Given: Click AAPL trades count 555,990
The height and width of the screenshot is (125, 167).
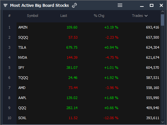Looking at the screenshot, I should click(x=152, y=98).
